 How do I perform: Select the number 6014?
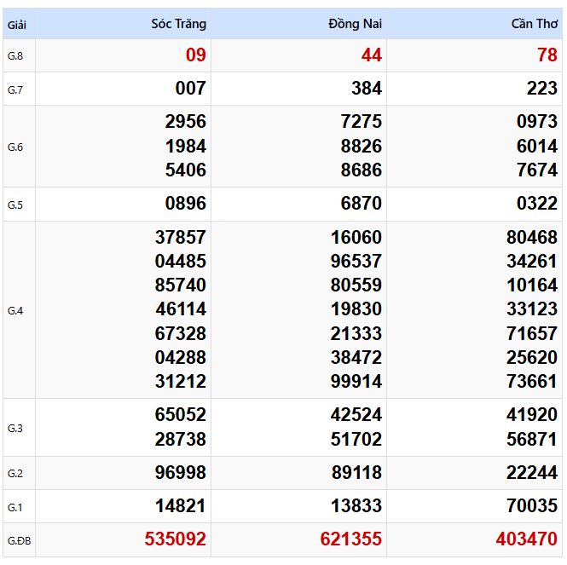pos(537,146)
